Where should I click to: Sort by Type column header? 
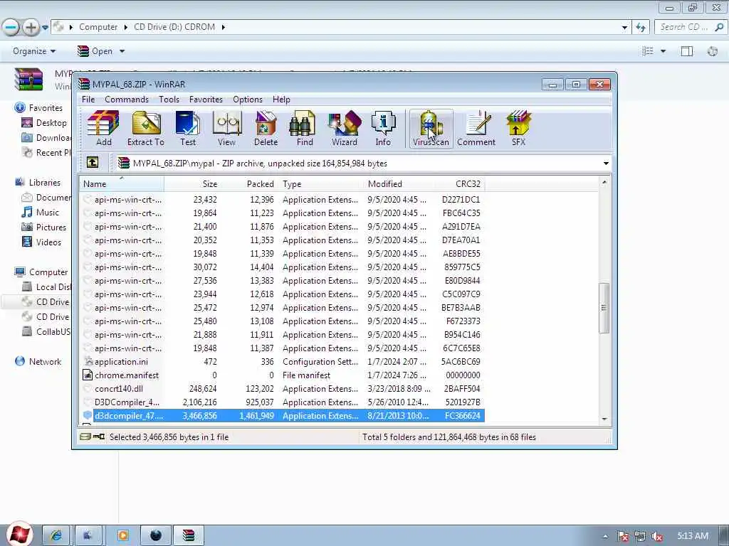tap(321, 184)
